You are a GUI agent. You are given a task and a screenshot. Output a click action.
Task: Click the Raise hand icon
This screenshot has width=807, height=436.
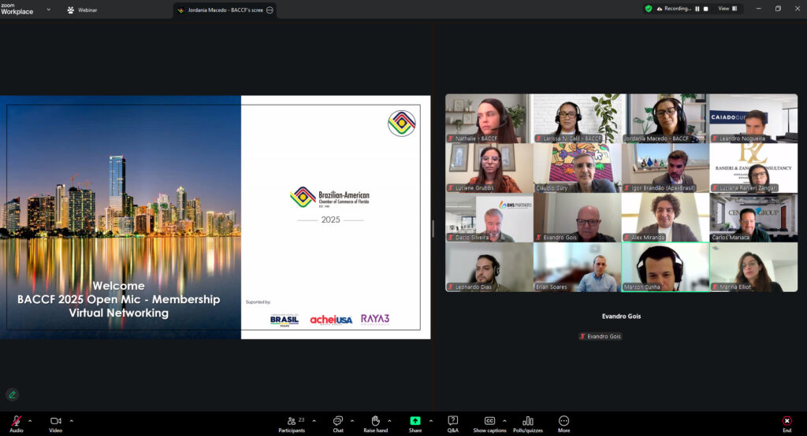tap(376, 421)
